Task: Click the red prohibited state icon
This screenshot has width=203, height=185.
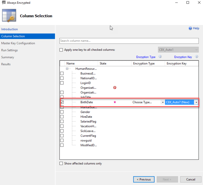Action: [x=115, y=87]
